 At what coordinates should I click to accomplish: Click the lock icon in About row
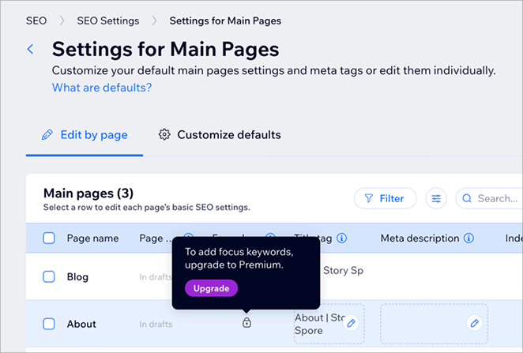click(246, 323)
